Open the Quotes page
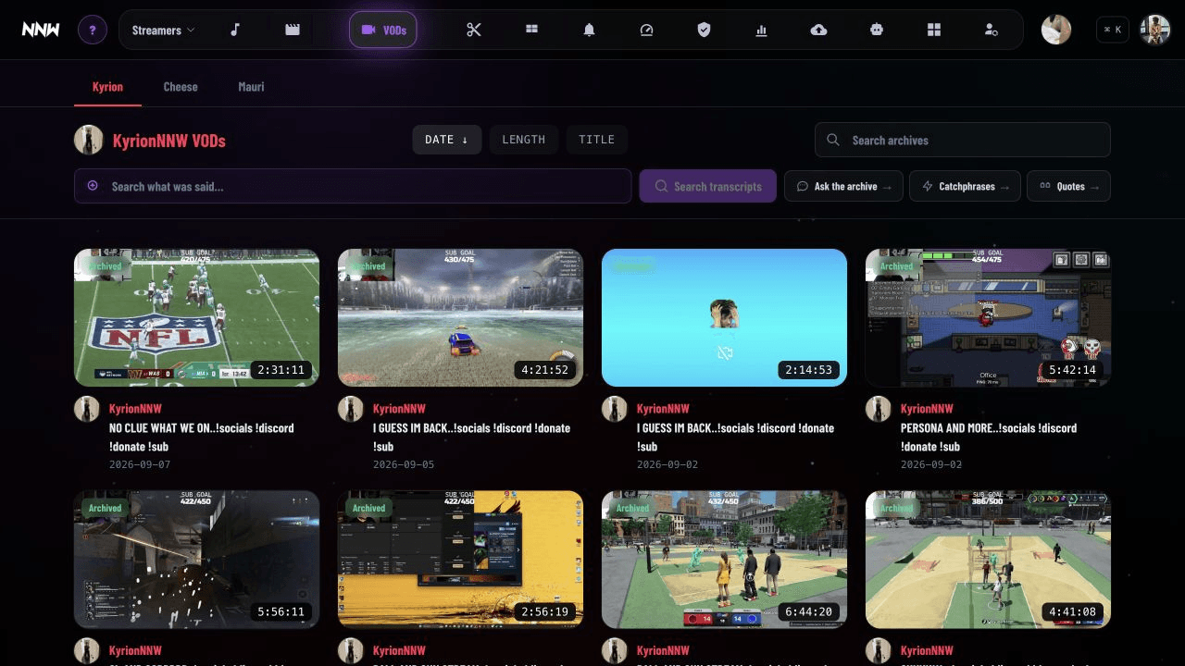The image size is (1185, 666). click(x=1068, y=186)
